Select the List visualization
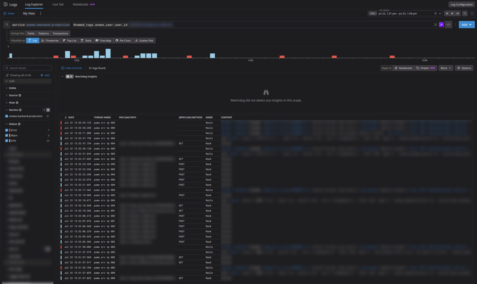The image size is (477, 284). pyautogui.click(x=33, y=41)
